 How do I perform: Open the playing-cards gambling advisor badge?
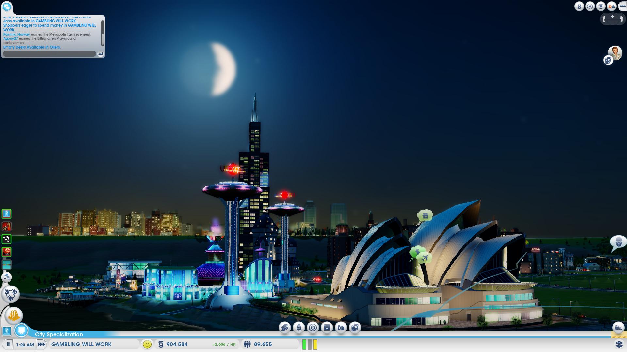[x=608, y=60]
